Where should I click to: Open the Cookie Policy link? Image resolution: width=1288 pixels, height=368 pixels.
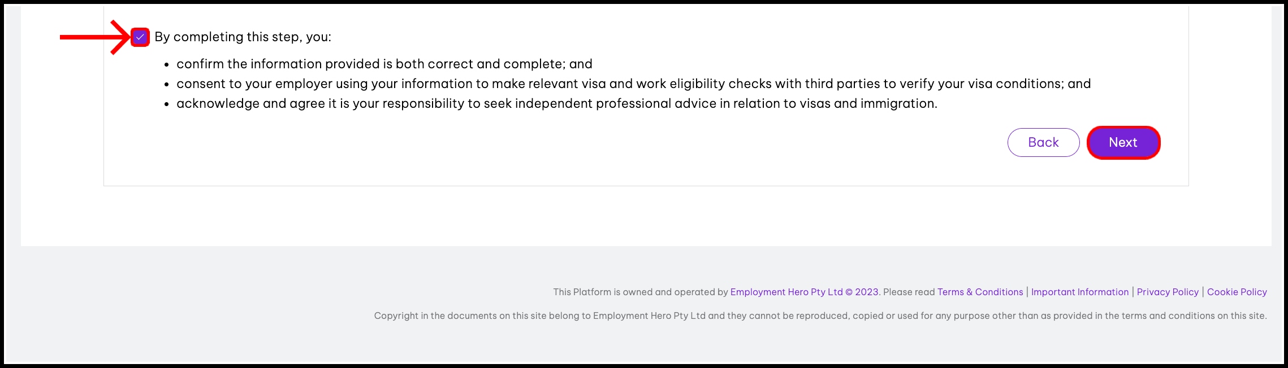[x=1237, y=292]
